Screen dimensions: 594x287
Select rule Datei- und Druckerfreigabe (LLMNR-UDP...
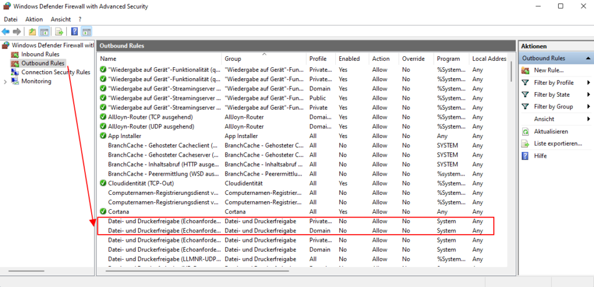click(x=163, y=259)
